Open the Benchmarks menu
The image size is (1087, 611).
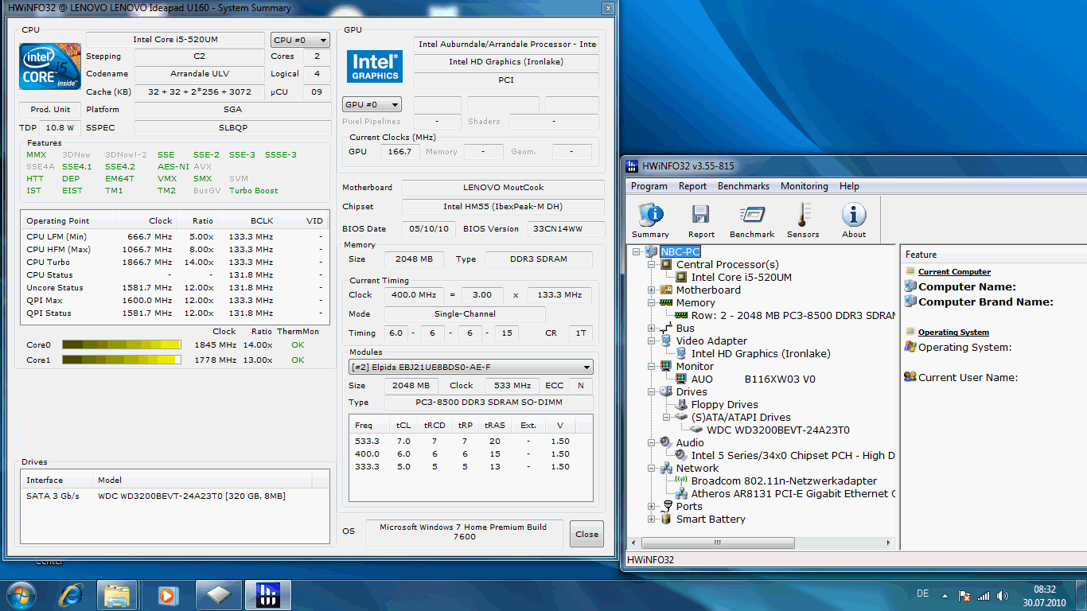point(743,186)
